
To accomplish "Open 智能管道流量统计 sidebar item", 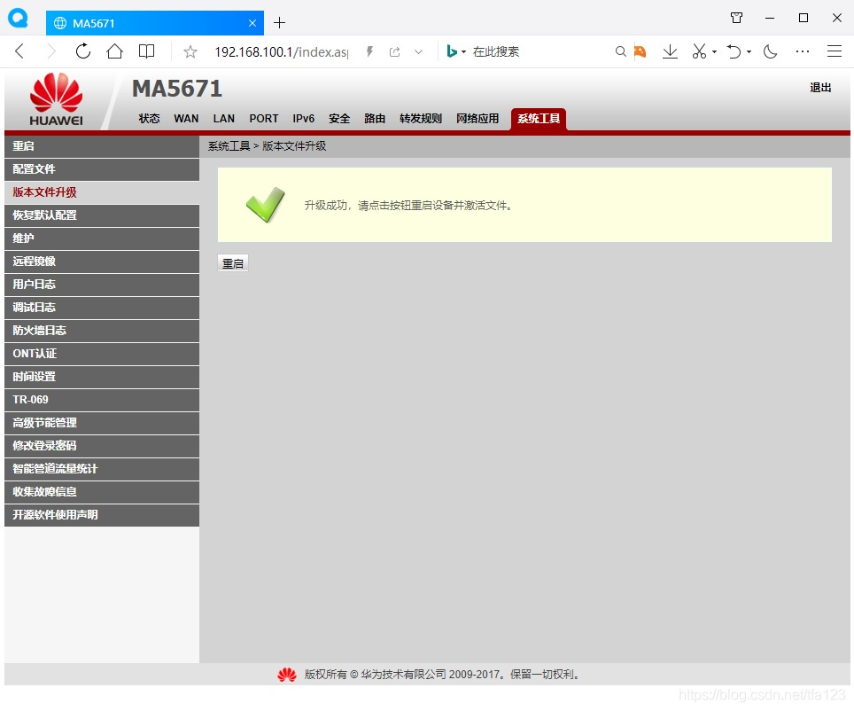I will coord(102,469).
